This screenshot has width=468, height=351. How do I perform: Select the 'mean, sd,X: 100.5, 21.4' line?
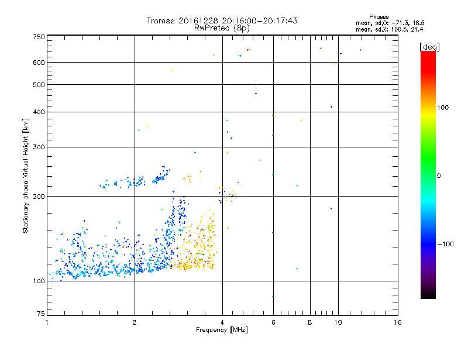pos(389,29)
